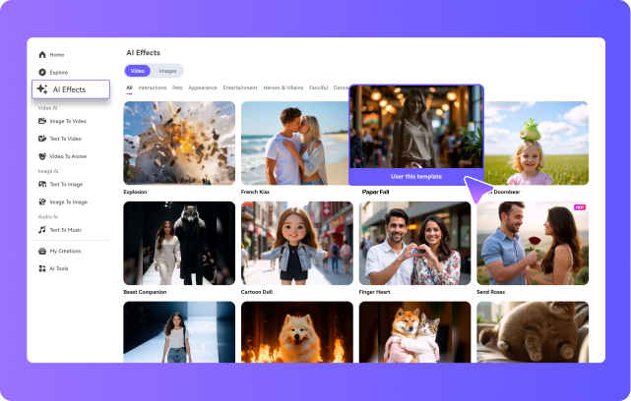Select the Heroes & Villains tab
Image resolution: width=631 pixels, height=401 pixels.
tap(284, 87)
